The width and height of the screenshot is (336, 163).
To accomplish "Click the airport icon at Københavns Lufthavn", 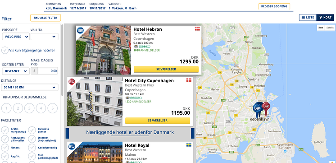I will coord(285,151).
